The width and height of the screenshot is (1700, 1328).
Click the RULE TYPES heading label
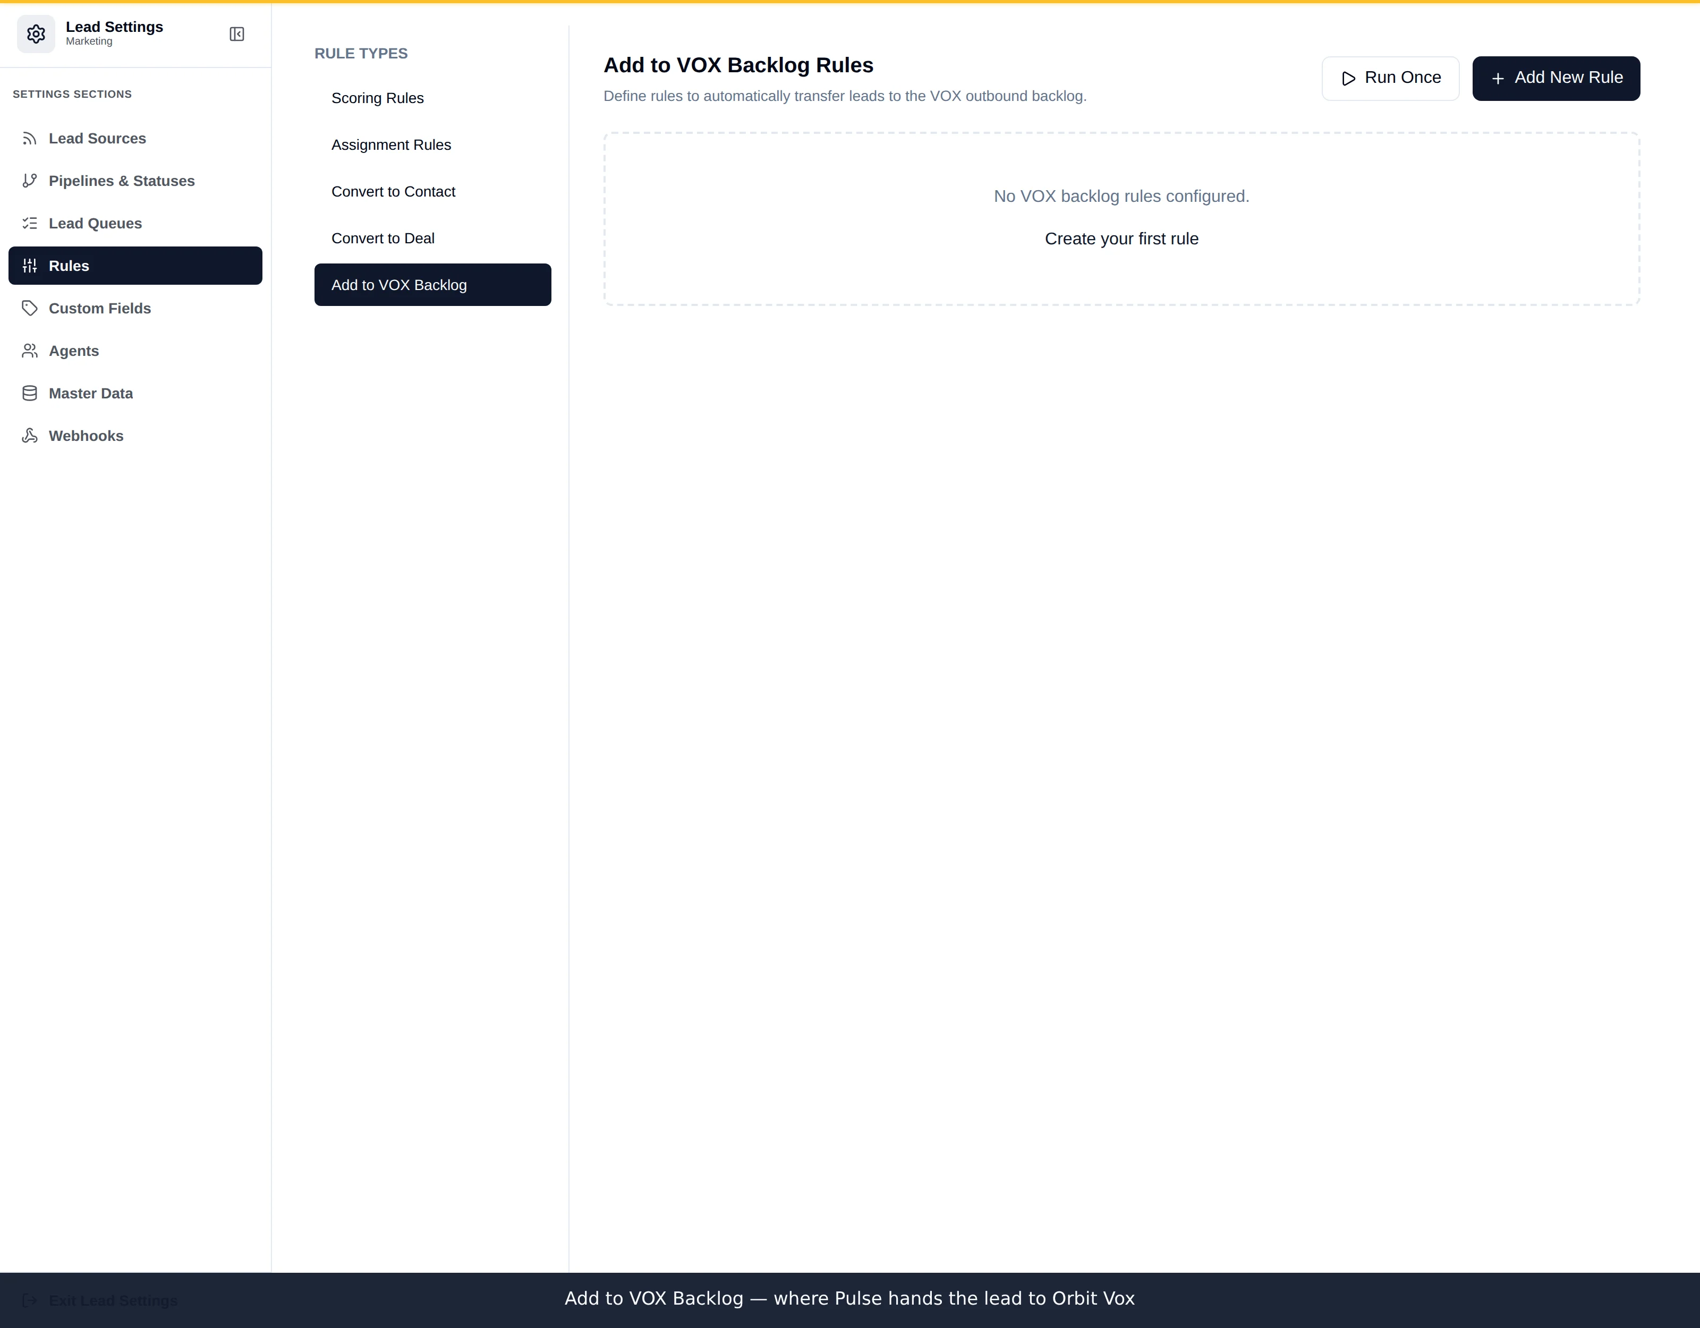click(361, 54)
